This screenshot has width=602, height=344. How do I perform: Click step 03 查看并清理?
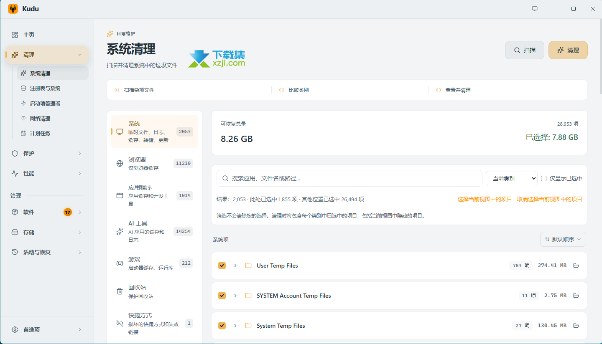(x=453, y=90)
